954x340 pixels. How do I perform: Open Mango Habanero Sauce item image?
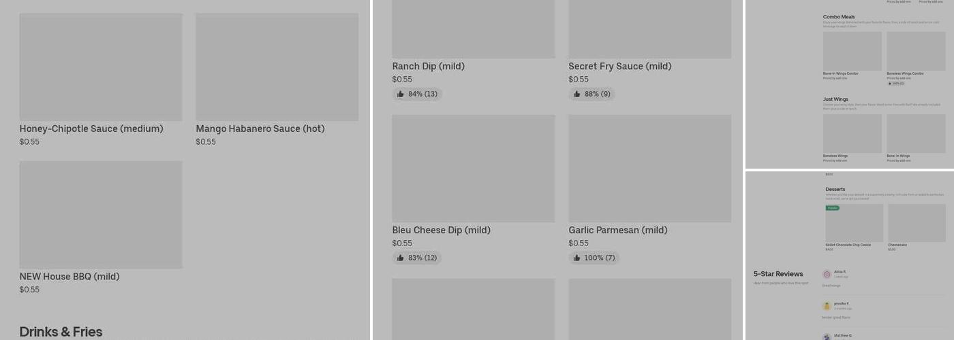pos(277,67)
